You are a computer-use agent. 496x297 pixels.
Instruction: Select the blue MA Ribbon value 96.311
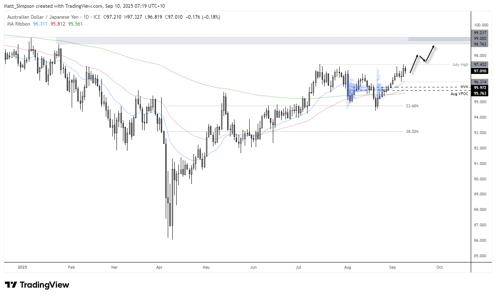click(x=40, y=24)
